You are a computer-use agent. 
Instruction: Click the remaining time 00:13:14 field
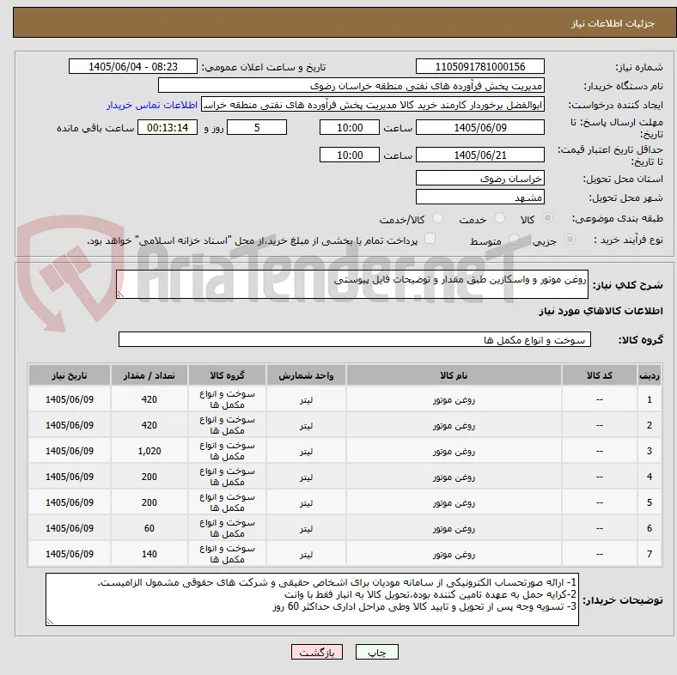(168, 127)
